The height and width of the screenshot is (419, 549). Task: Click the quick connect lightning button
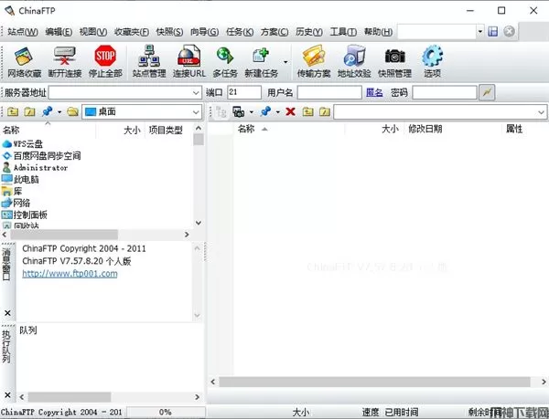(487, 92)
